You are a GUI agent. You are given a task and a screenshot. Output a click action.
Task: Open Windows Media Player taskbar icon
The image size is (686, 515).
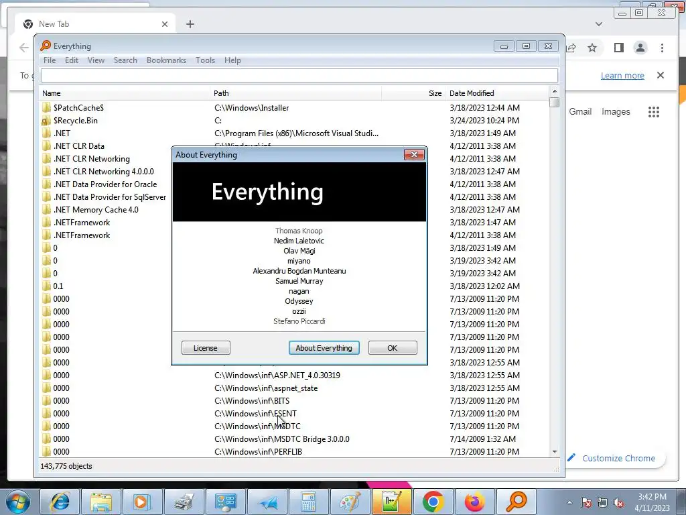click(143, 502)
